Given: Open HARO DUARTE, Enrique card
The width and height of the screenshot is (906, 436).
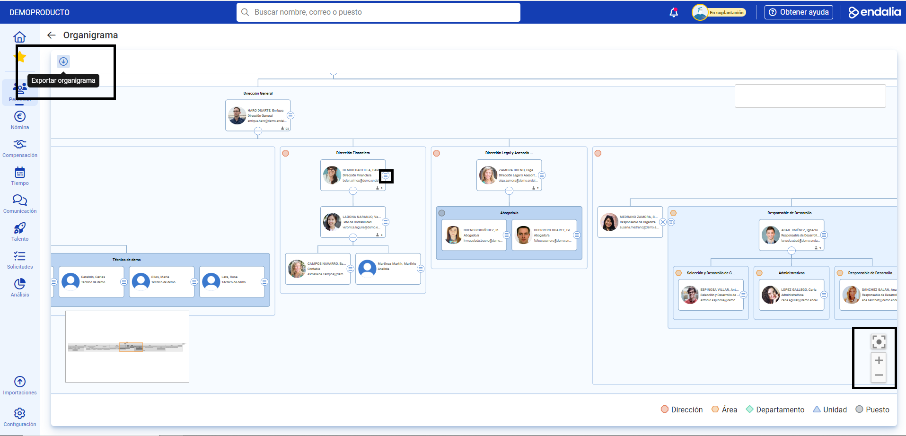Looking at the screenshot, I should 258,115.
